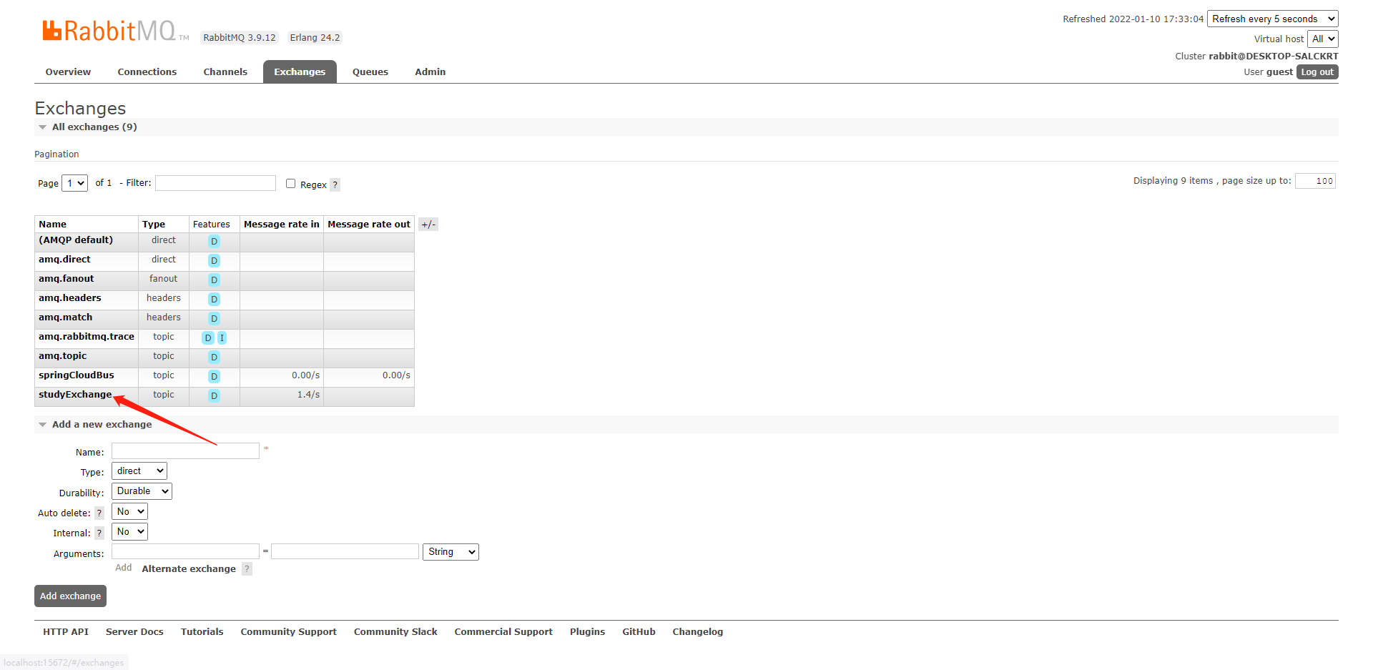Click the Add exchange button

70,596
